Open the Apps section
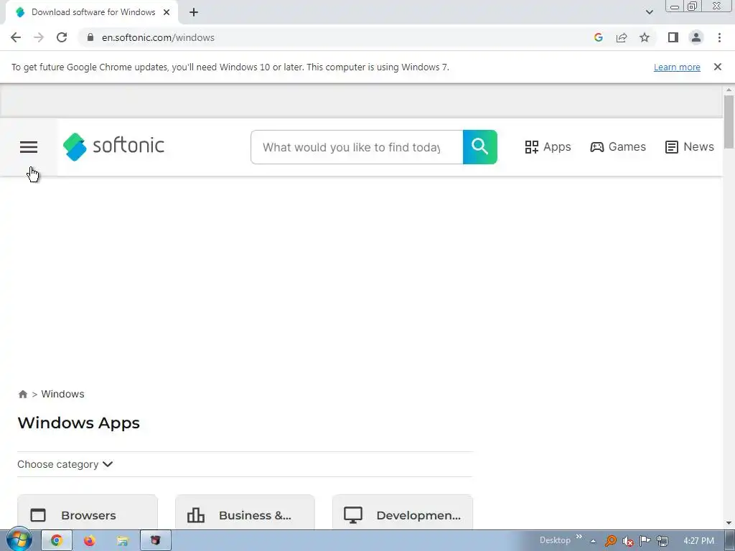 point(548,147)
